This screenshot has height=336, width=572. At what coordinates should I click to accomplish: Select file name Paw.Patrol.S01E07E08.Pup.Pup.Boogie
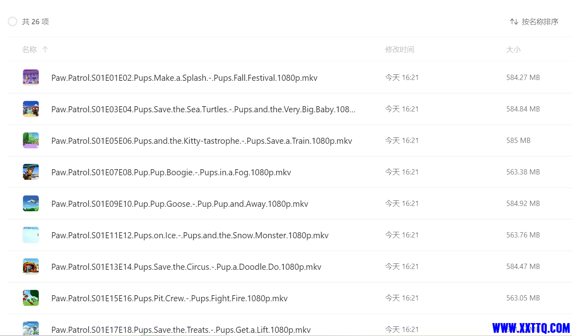(x=171, y=172)
